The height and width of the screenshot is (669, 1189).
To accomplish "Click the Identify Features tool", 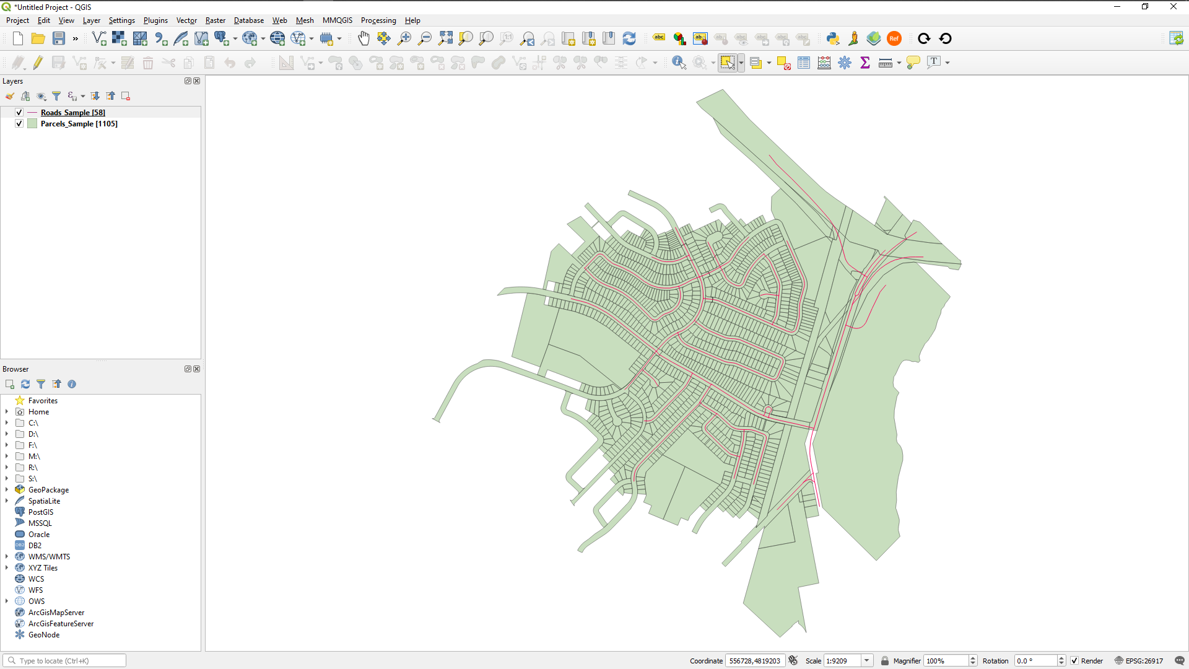I will 679,63.
